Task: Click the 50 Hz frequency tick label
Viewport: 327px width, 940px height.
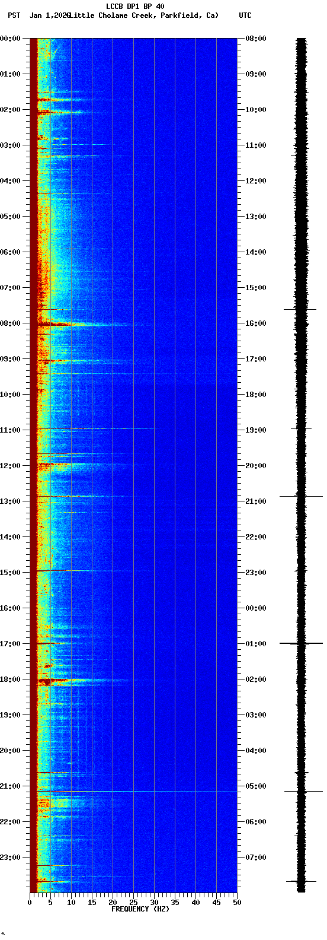Action: click(x=237, y=903)
